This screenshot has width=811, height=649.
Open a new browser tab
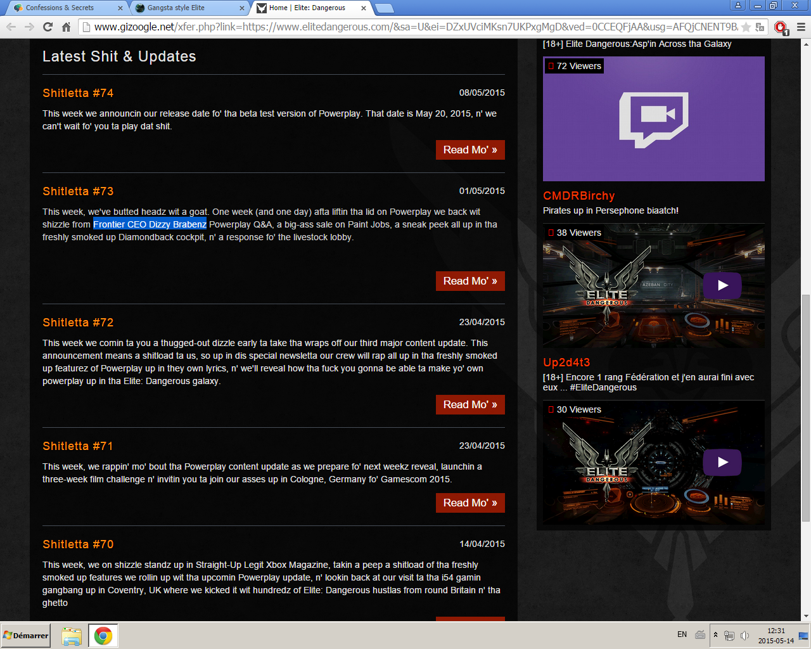pyautogui.click(x=385, y=8)
